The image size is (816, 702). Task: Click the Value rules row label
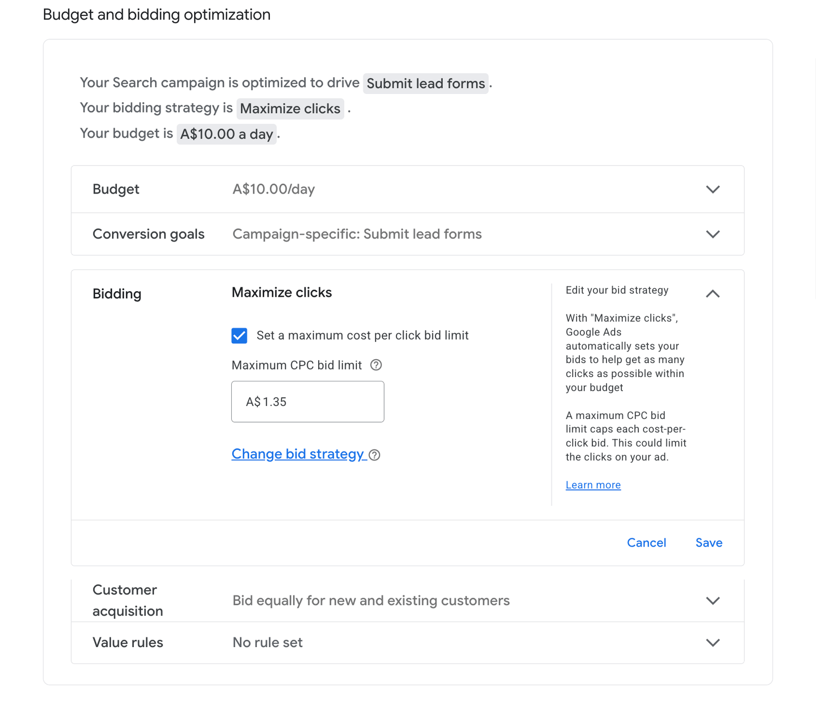pos(128,643)
